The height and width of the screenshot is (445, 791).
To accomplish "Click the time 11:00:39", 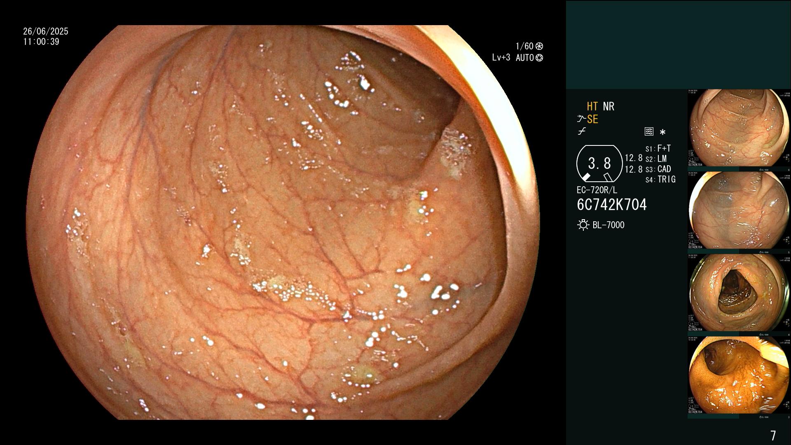I will tap(41, 42).
